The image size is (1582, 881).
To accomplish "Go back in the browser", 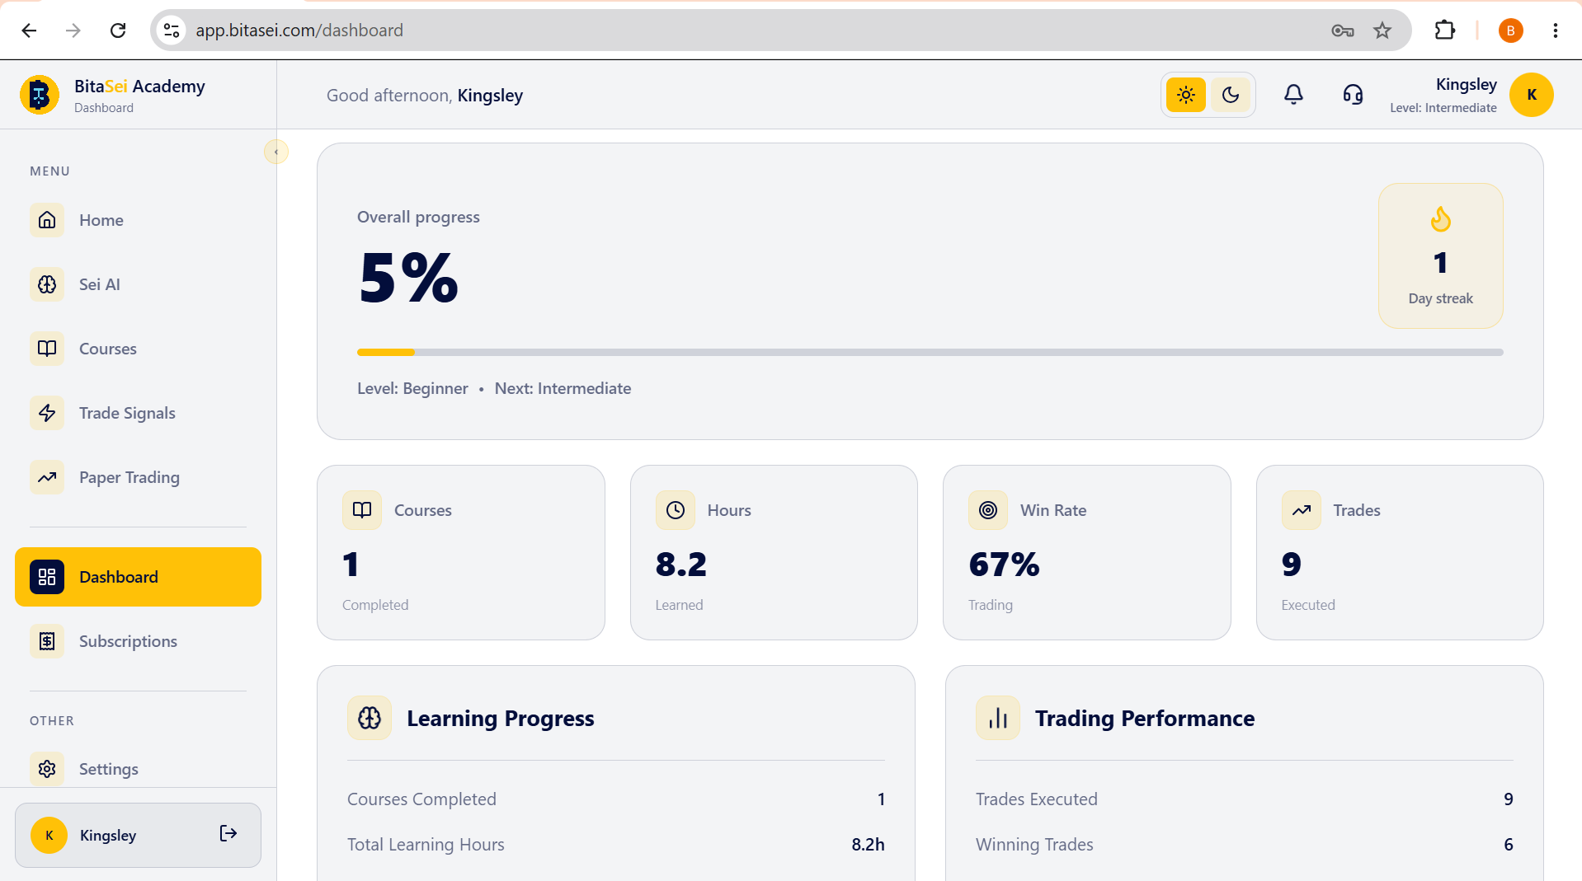I will [x=30, y=30].
